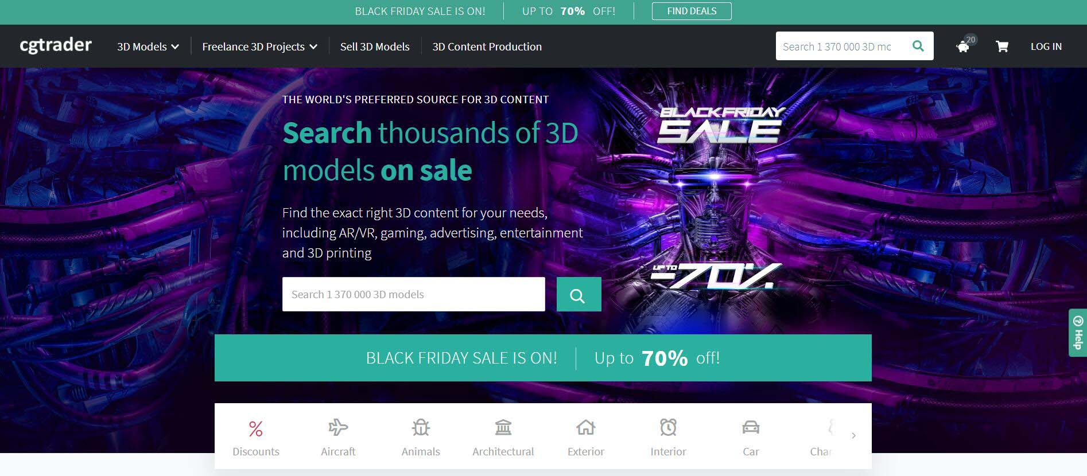Select the Animals category icon
This screenshot has height=476, width=1087.
421,427
